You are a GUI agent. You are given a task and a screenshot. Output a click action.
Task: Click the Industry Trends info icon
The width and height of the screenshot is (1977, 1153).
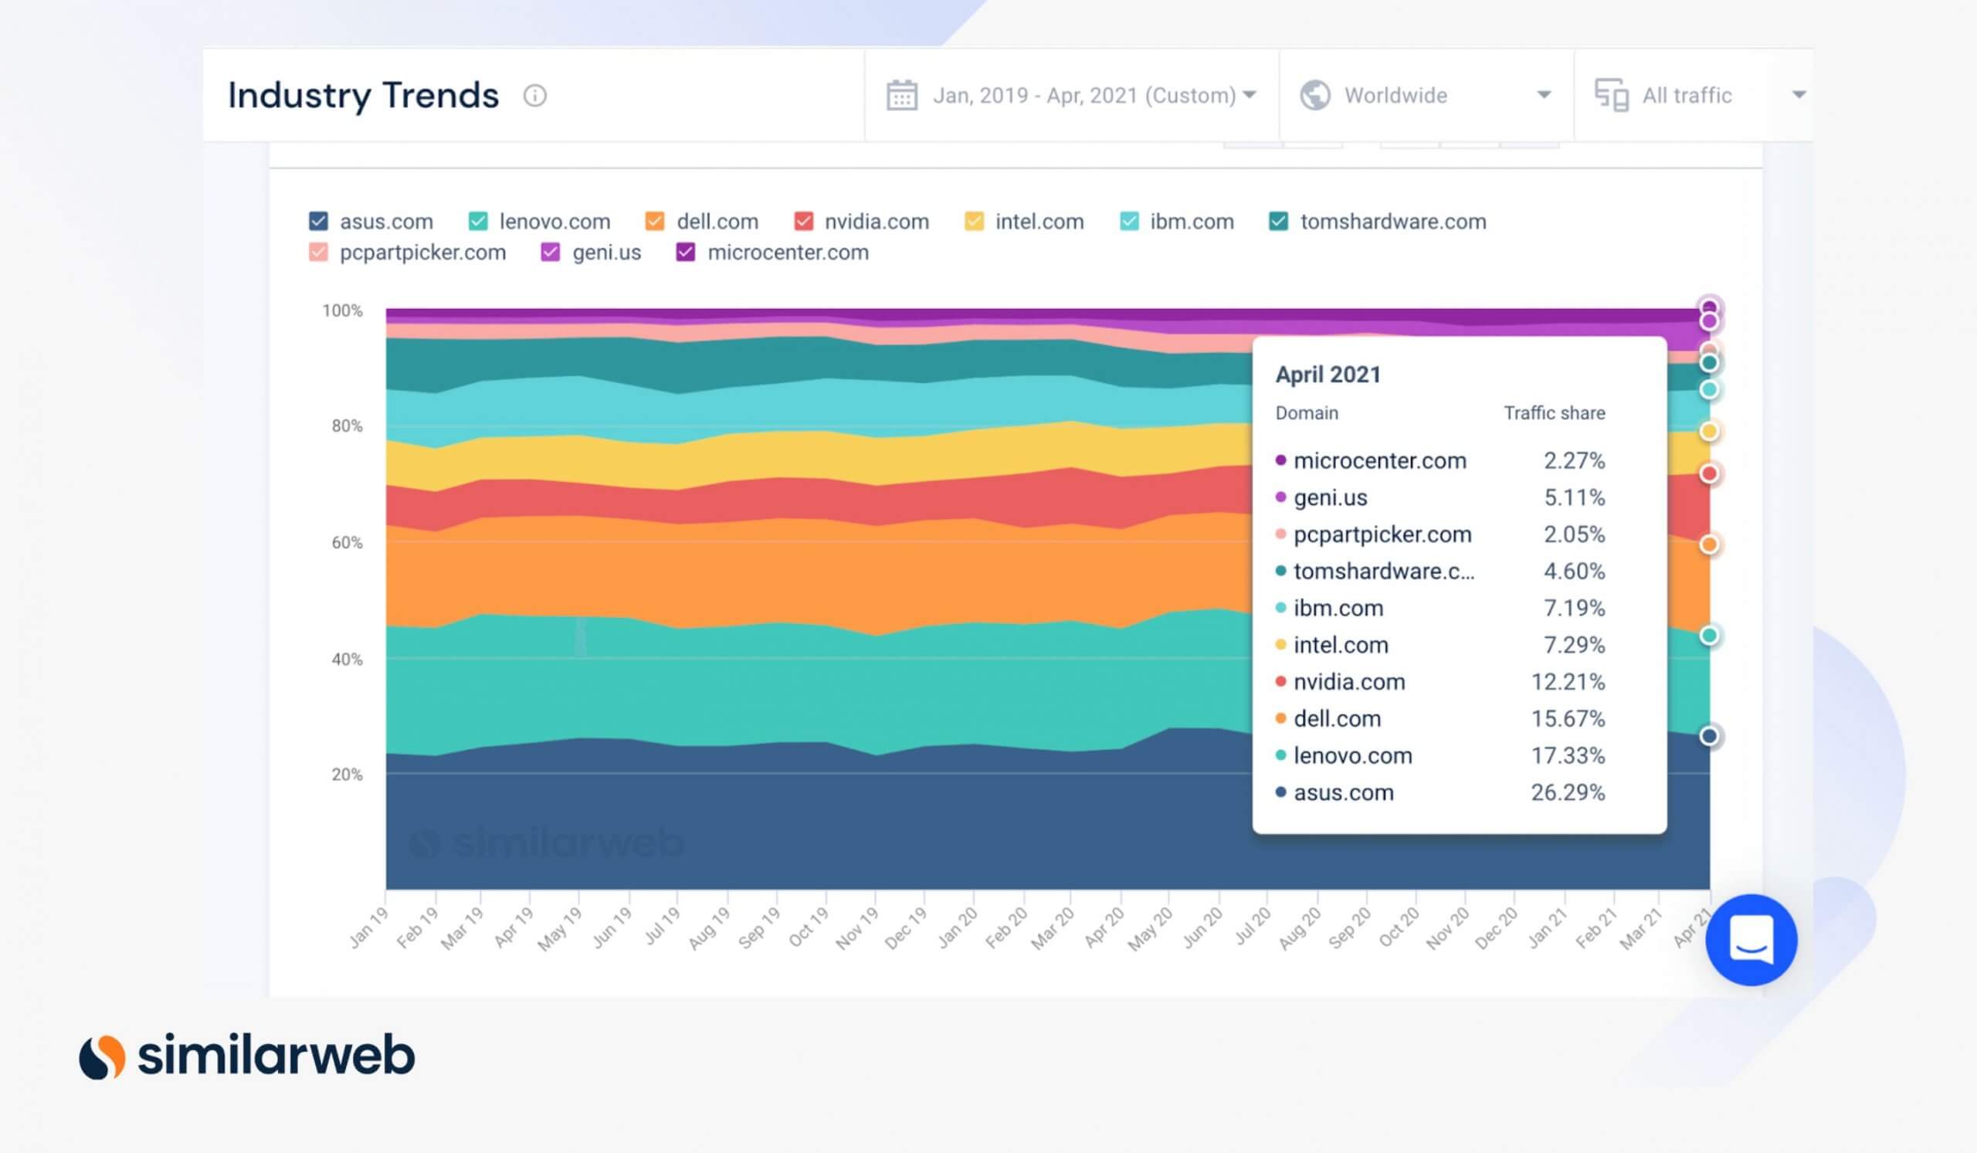pyautogui.click(x=534, y=96)
